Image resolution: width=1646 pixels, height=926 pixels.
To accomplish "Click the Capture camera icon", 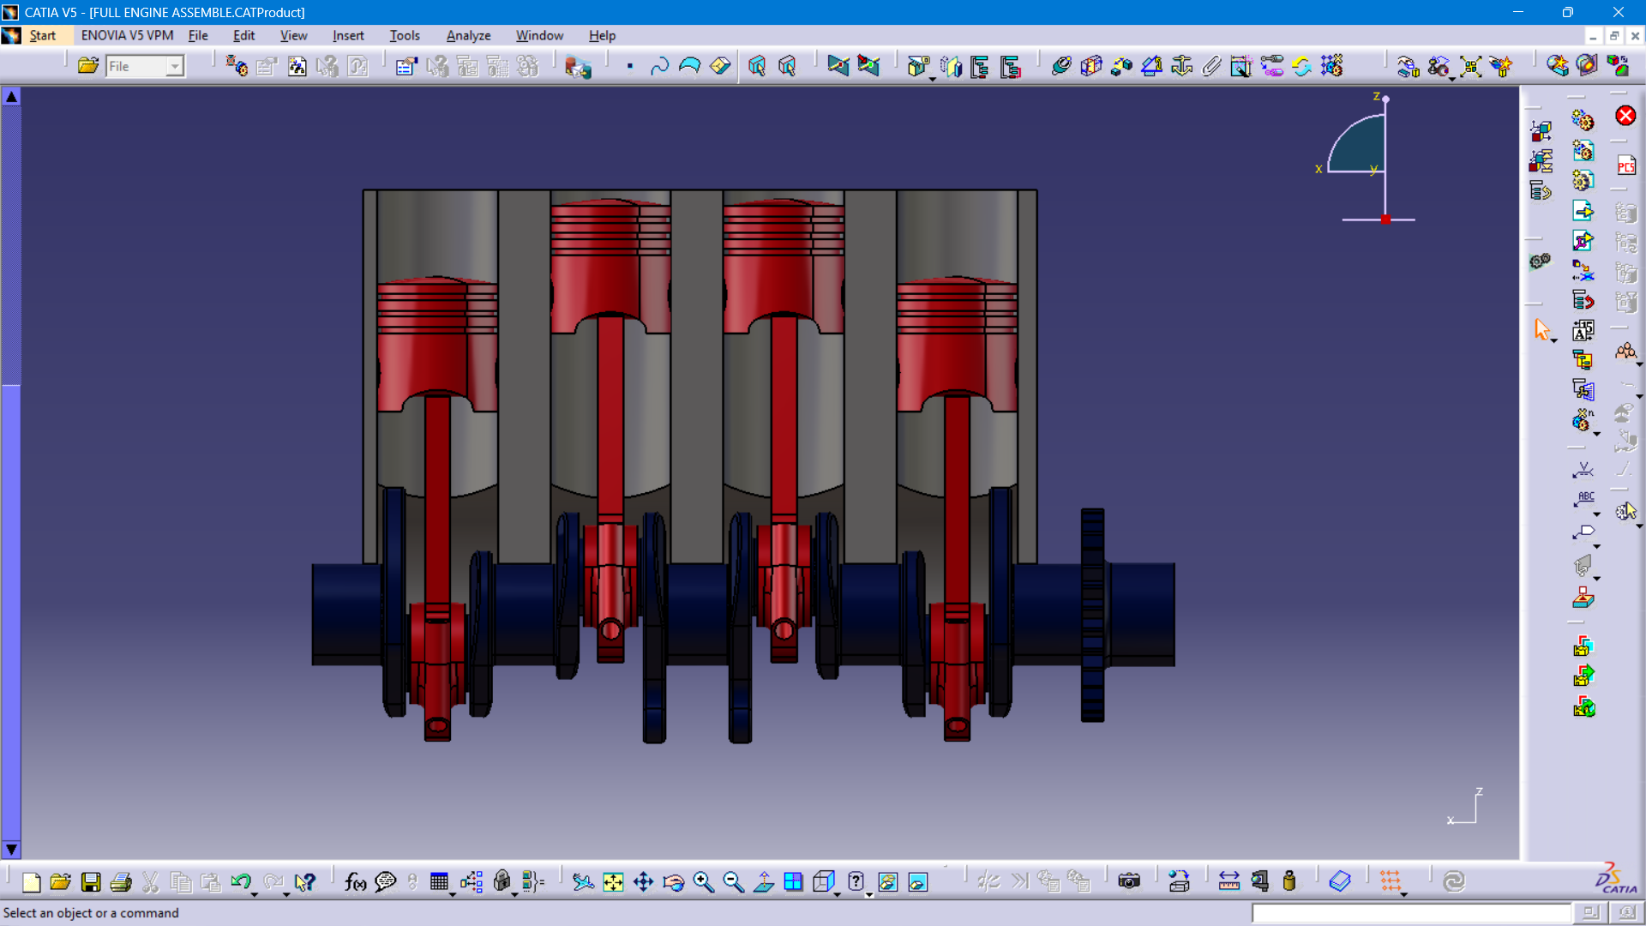I will [x=1129, y=881].
